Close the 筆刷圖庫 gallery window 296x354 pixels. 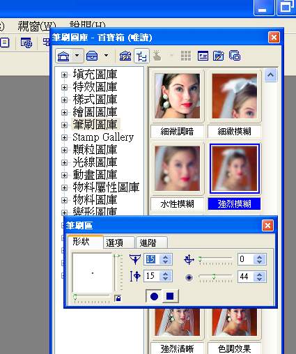274,38
